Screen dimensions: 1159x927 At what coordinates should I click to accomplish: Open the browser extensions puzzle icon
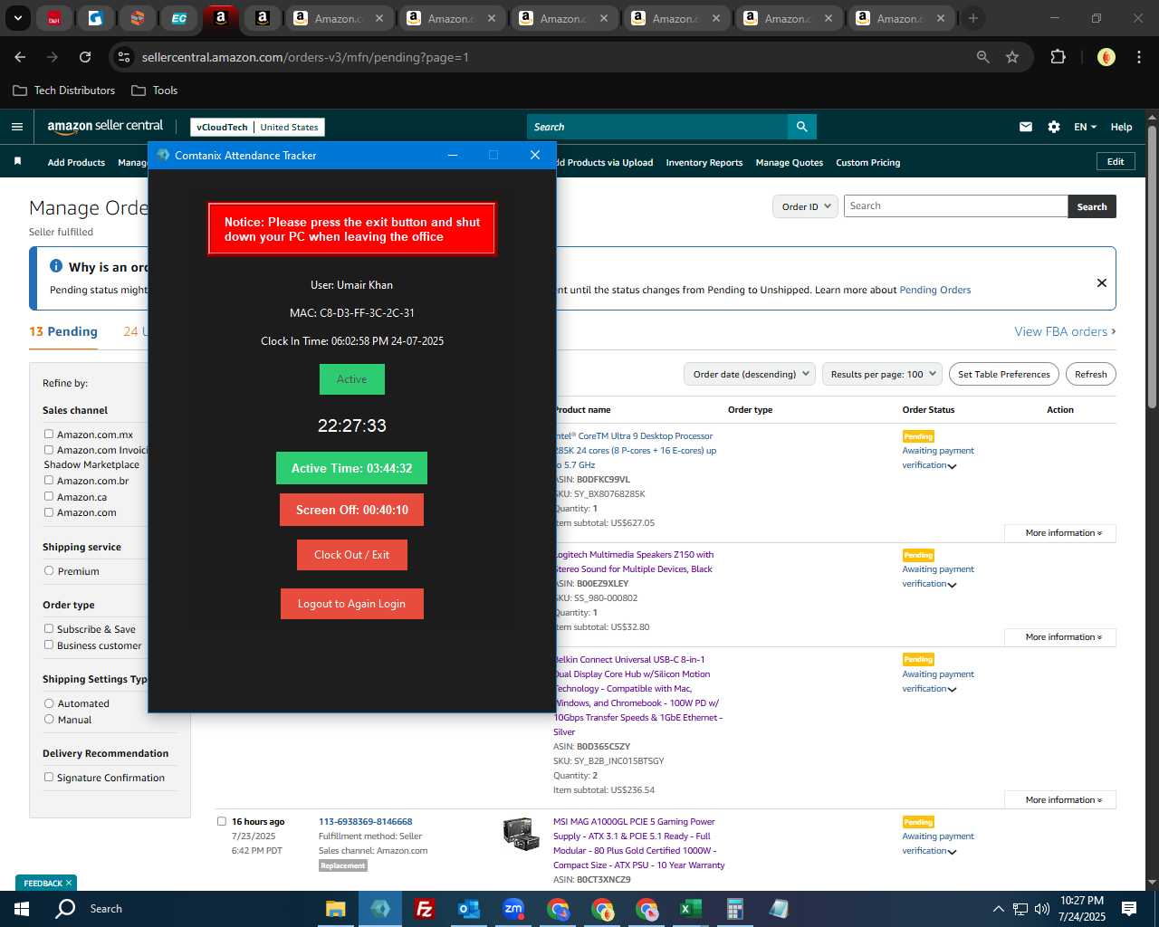(x=1058, y=57)
